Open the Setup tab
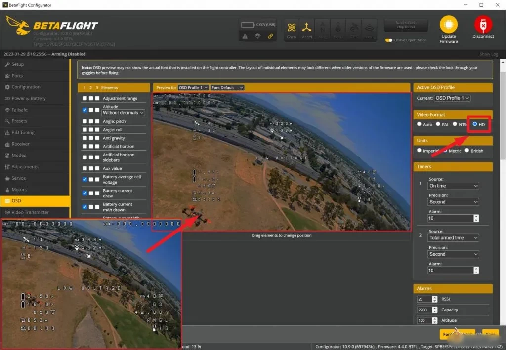This screenshot has height=350, width=506. click(35, 64)
